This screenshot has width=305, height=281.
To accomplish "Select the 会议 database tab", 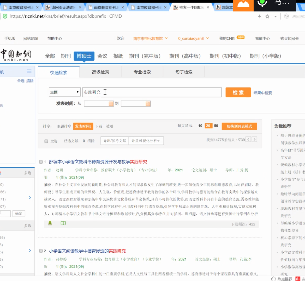I will point(102,56).
